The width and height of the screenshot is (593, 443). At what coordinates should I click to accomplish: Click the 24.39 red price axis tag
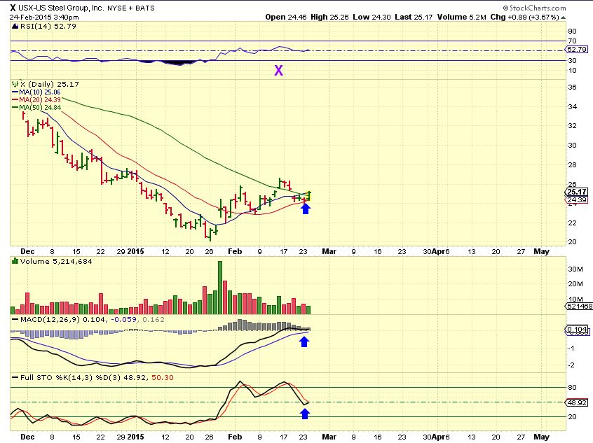point(577,199)
